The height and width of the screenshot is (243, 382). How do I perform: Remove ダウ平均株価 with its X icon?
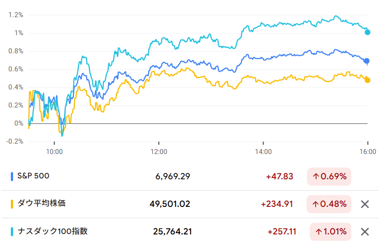pyautogui.click(x=365, y=204)
